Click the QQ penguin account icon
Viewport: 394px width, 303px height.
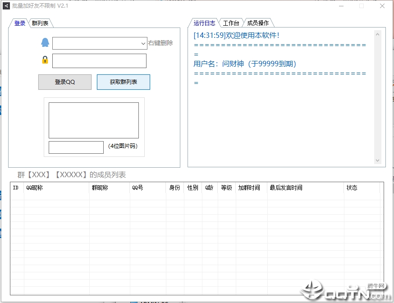coord(45,42)
